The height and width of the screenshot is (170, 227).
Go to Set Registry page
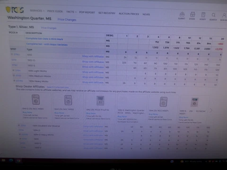click(x=107, y=13)
